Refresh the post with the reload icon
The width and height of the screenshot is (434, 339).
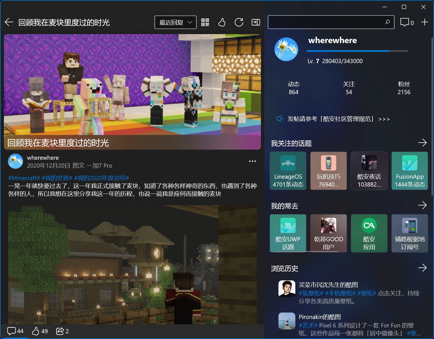[x=239, y=22]
